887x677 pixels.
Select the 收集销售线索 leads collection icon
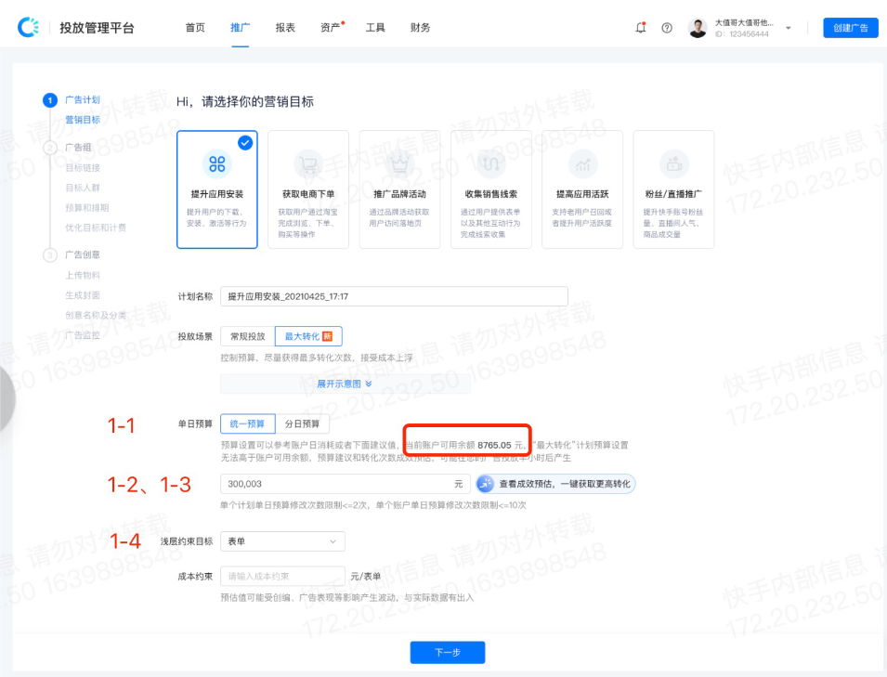tap(490, 164)
